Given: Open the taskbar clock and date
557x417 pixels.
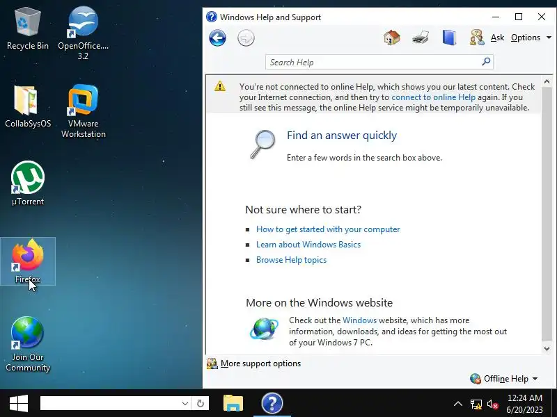Looking at the screenshot, I should point(525,404).
